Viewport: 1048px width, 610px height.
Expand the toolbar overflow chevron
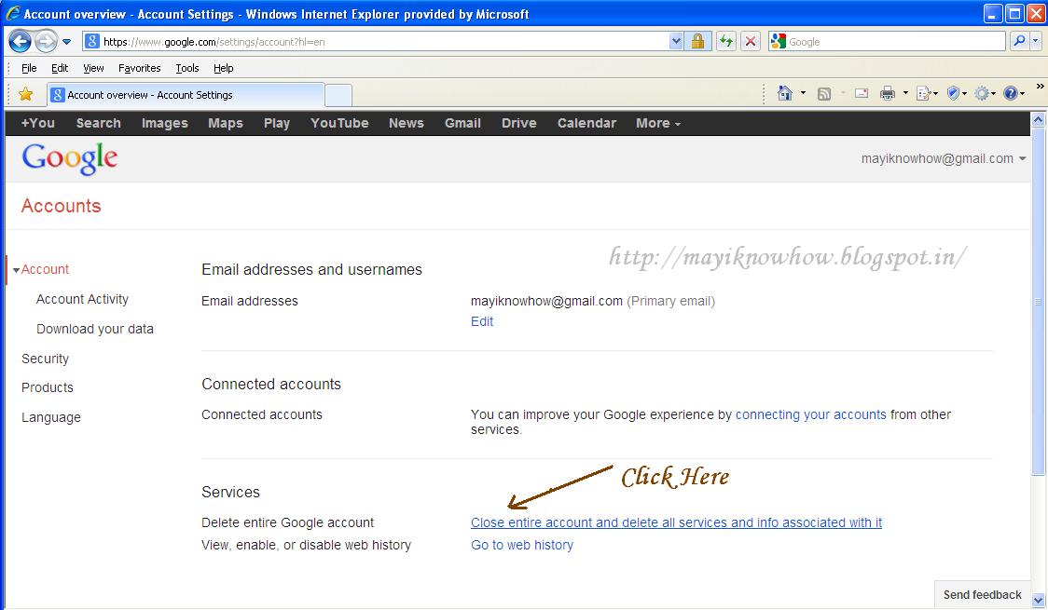pyautogui.click(x=1040, y=87)
